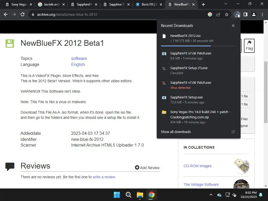This screenshot has height=201, width=268.
Task: Toggle the Chrome downloads toolbar button
Action: [x=237, y=15]
